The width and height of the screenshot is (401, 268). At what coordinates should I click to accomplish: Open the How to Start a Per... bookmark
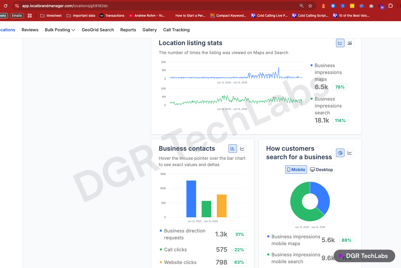190,16
